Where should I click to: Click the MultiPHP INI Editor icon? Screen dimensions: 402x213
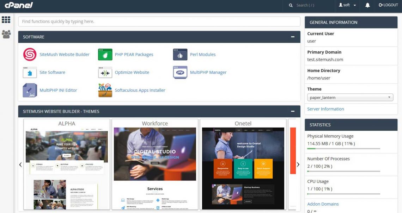[30, 90]
